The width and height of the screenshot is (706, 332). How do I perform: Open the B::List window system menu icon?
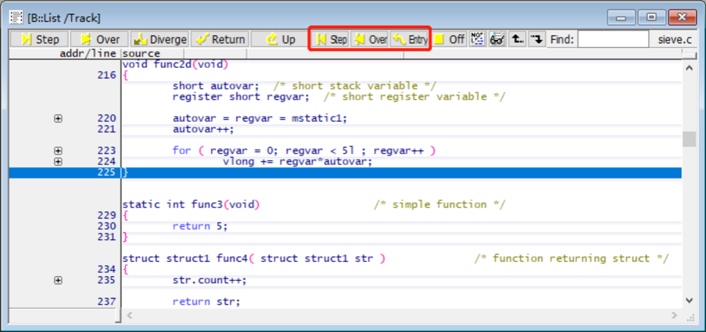pos(16,18)
